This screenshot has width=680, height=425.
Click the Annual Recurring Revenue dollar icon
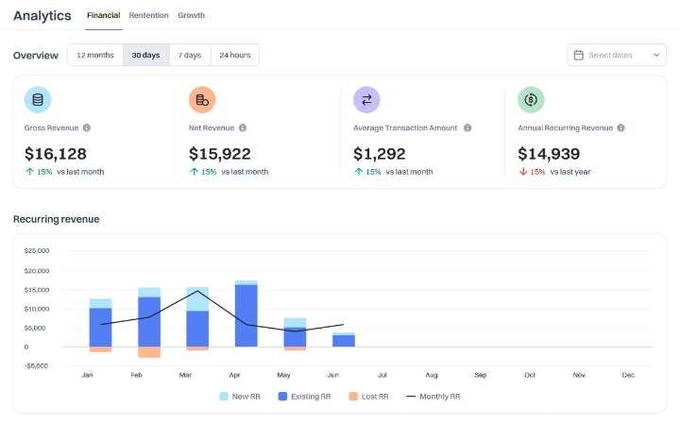(x=531, y=99)
